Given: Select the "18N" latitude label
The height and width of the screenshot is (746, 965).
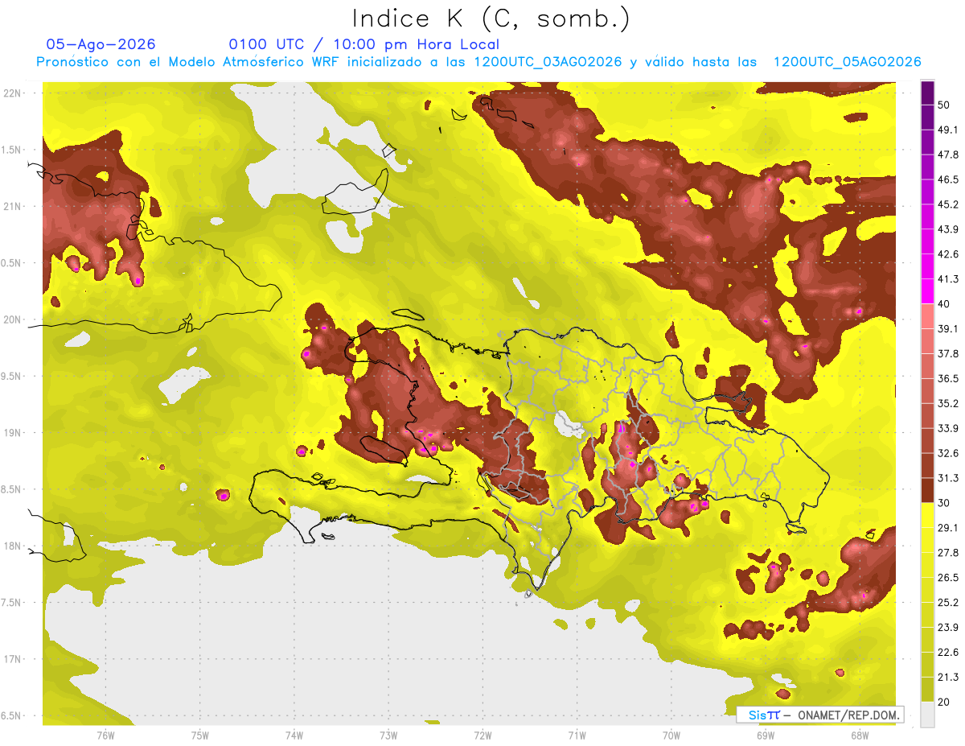Looking at the screenshot, I should coord(14,546).
